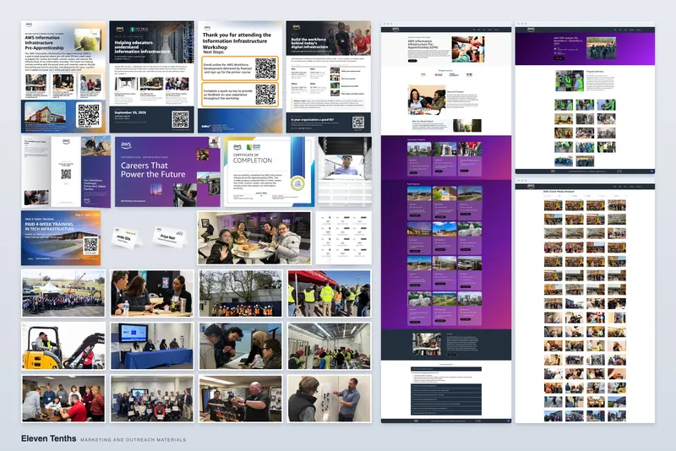Image resolution: width=676 pixels, height=451 pixels.
Task: Click the AWS Event Media Browser heading
Action: [x=558, y=191]
